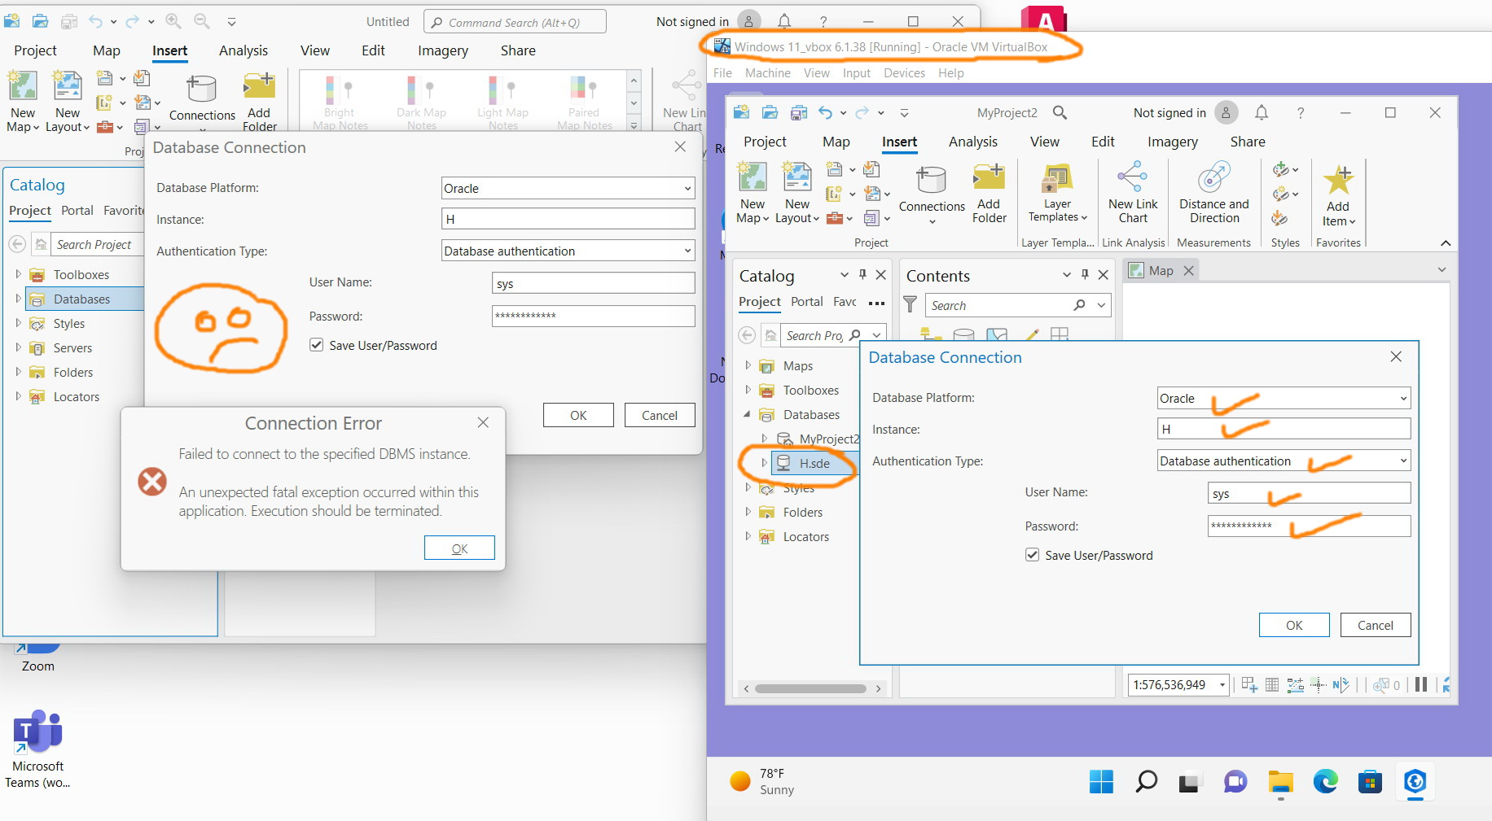
Task: Open the Analysis tab in MyProject2
Action: coord(972,142)
